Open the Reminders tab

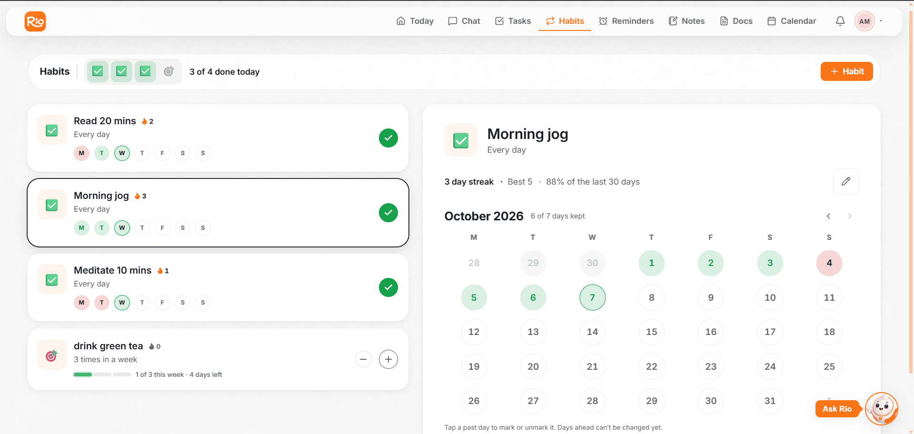point(626,21)
